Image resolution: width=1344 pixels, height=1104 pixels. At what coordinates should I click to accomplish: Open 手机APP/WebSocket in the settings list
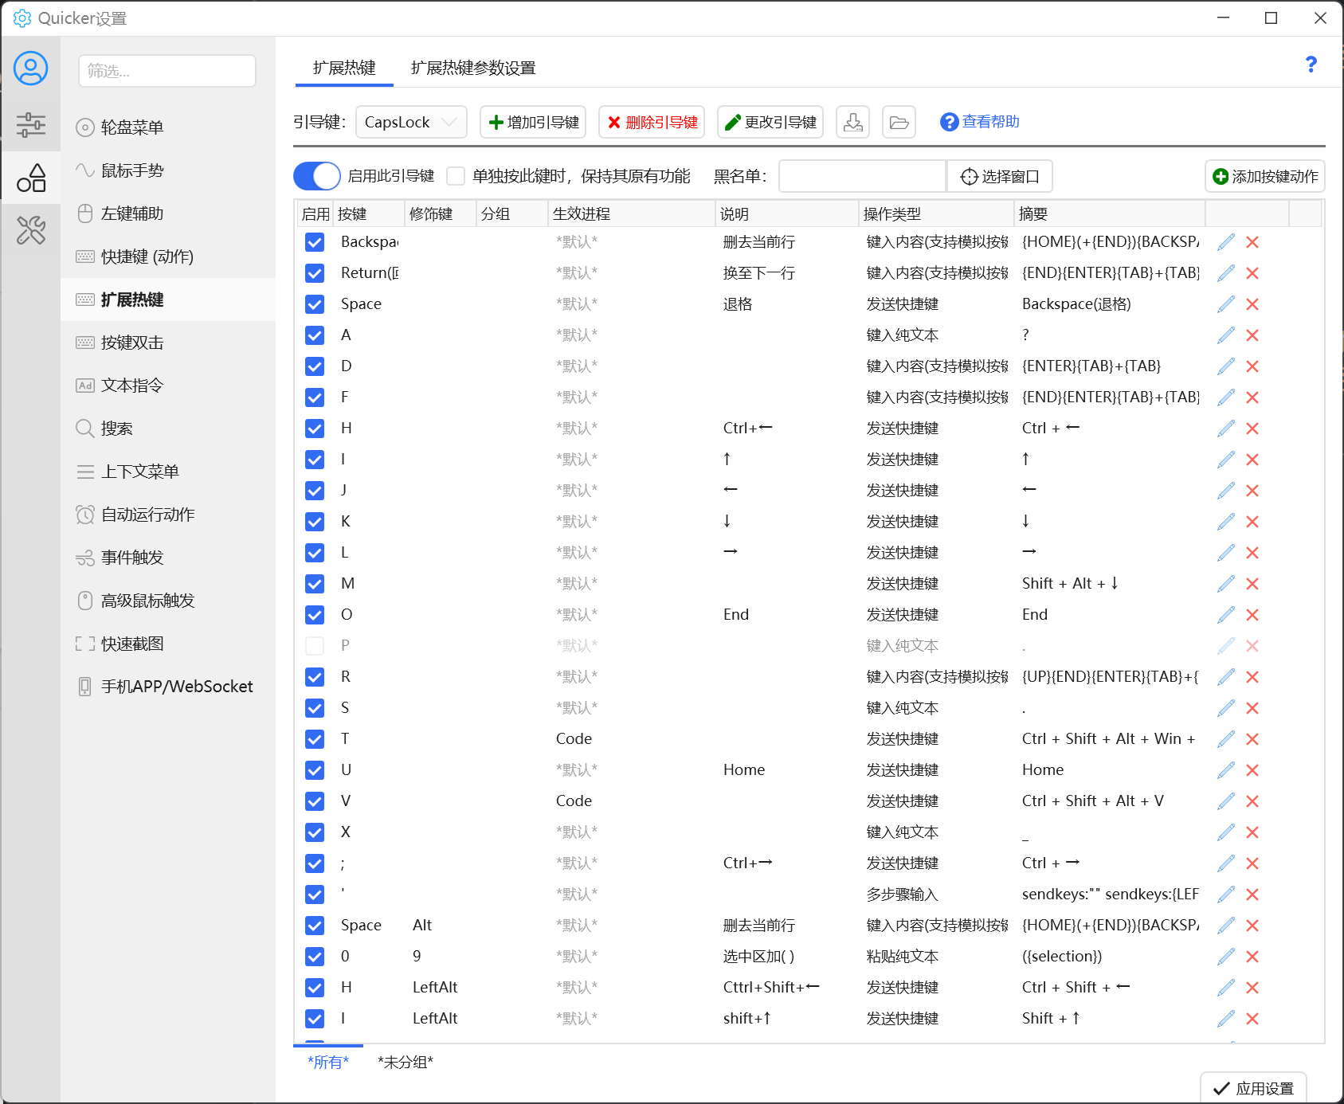[168, 687]
